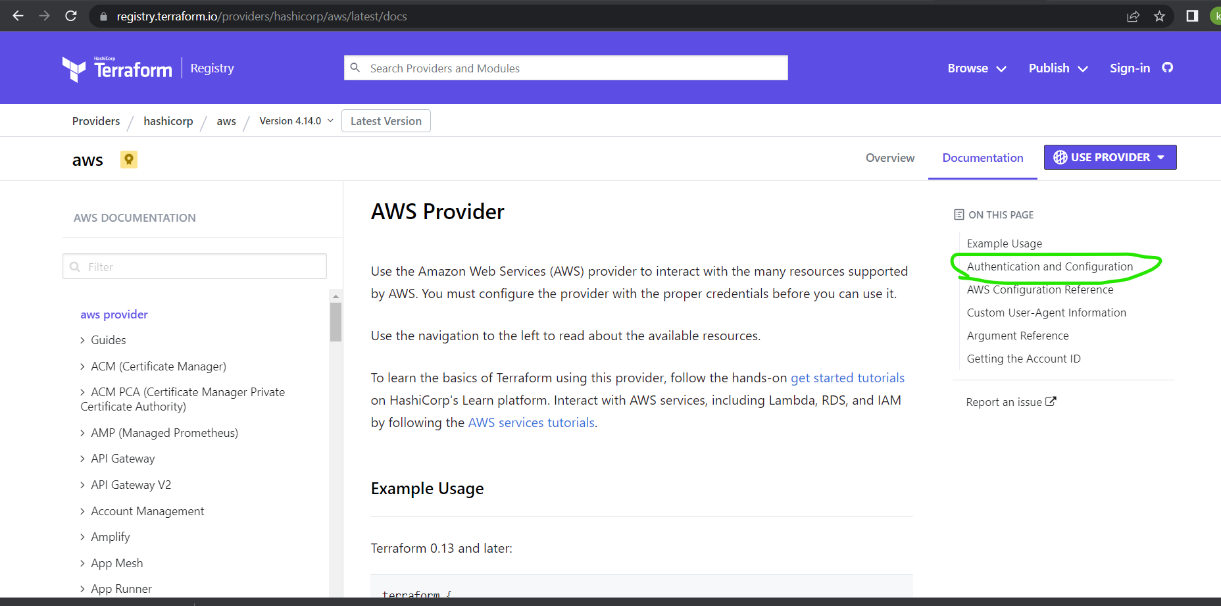Open the Version 4.14.0 dropdown
Screen dimensions: 1221x606
pos(296,121)
